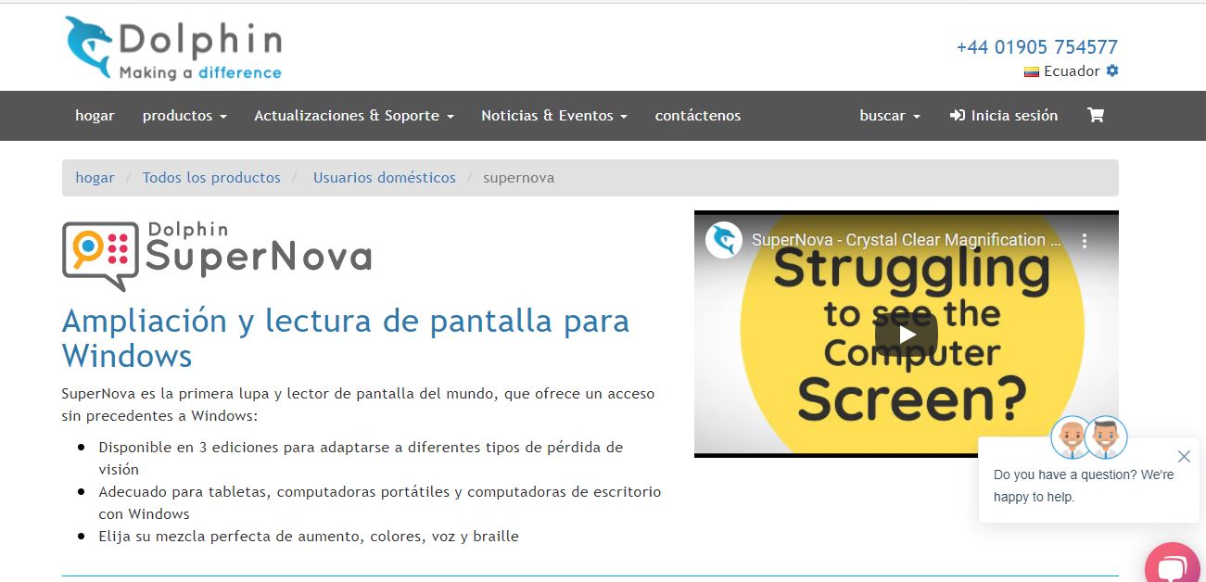Click the hogar breadcrumb link
Image resolution: width=1206 pixels, height=582 pixels.
tap(95, 177)
